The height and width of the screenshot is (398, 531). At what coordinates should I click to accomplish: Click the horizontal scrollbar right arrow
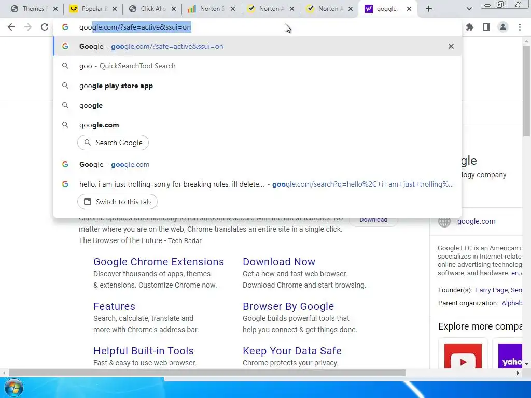(518, 373)
